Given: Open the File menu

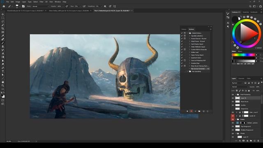Looking at the screenshot, I should [x=7, y=2].
